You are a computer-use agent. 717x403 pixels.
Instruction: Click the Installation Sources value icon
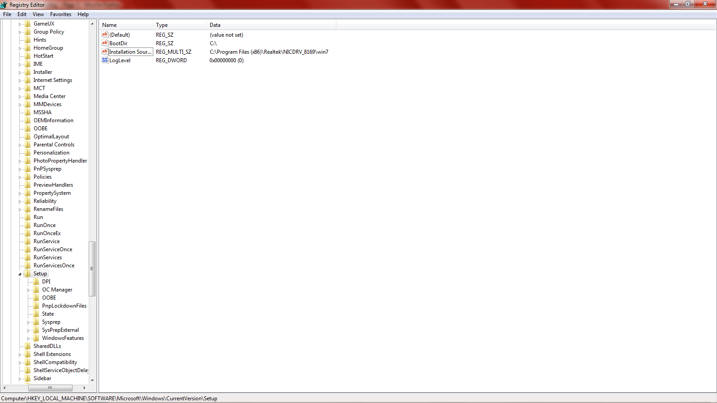point(105,51)
